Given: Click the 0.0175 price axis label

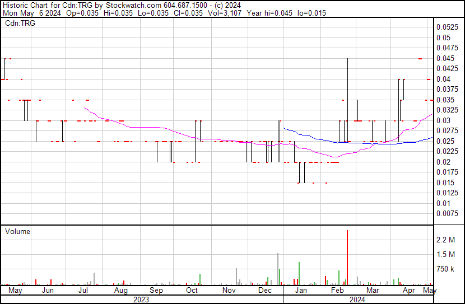Looking at the screenshot, I should coord(447,172).
